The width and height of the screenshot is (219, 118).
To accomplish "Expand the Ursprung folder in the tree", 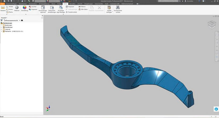I will click(x=1, y=29).
